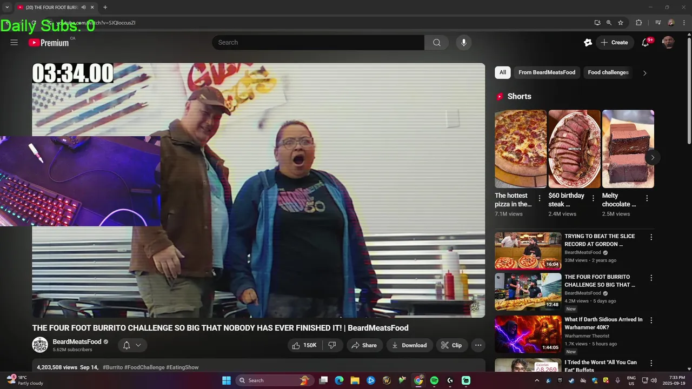This screenshot has height=389, width=692.
Task: Open the $60 birthday steak Short
Action: (x=574, y=149)
